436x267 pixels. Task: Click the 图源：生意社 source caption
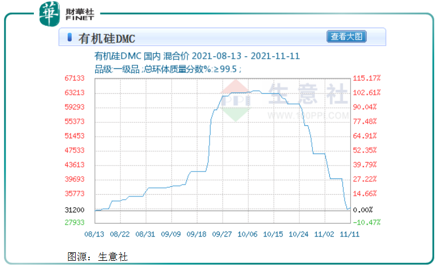click(97, 256)
